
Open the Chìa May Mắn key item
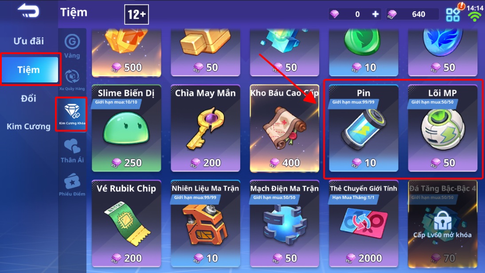coord(205,129)
